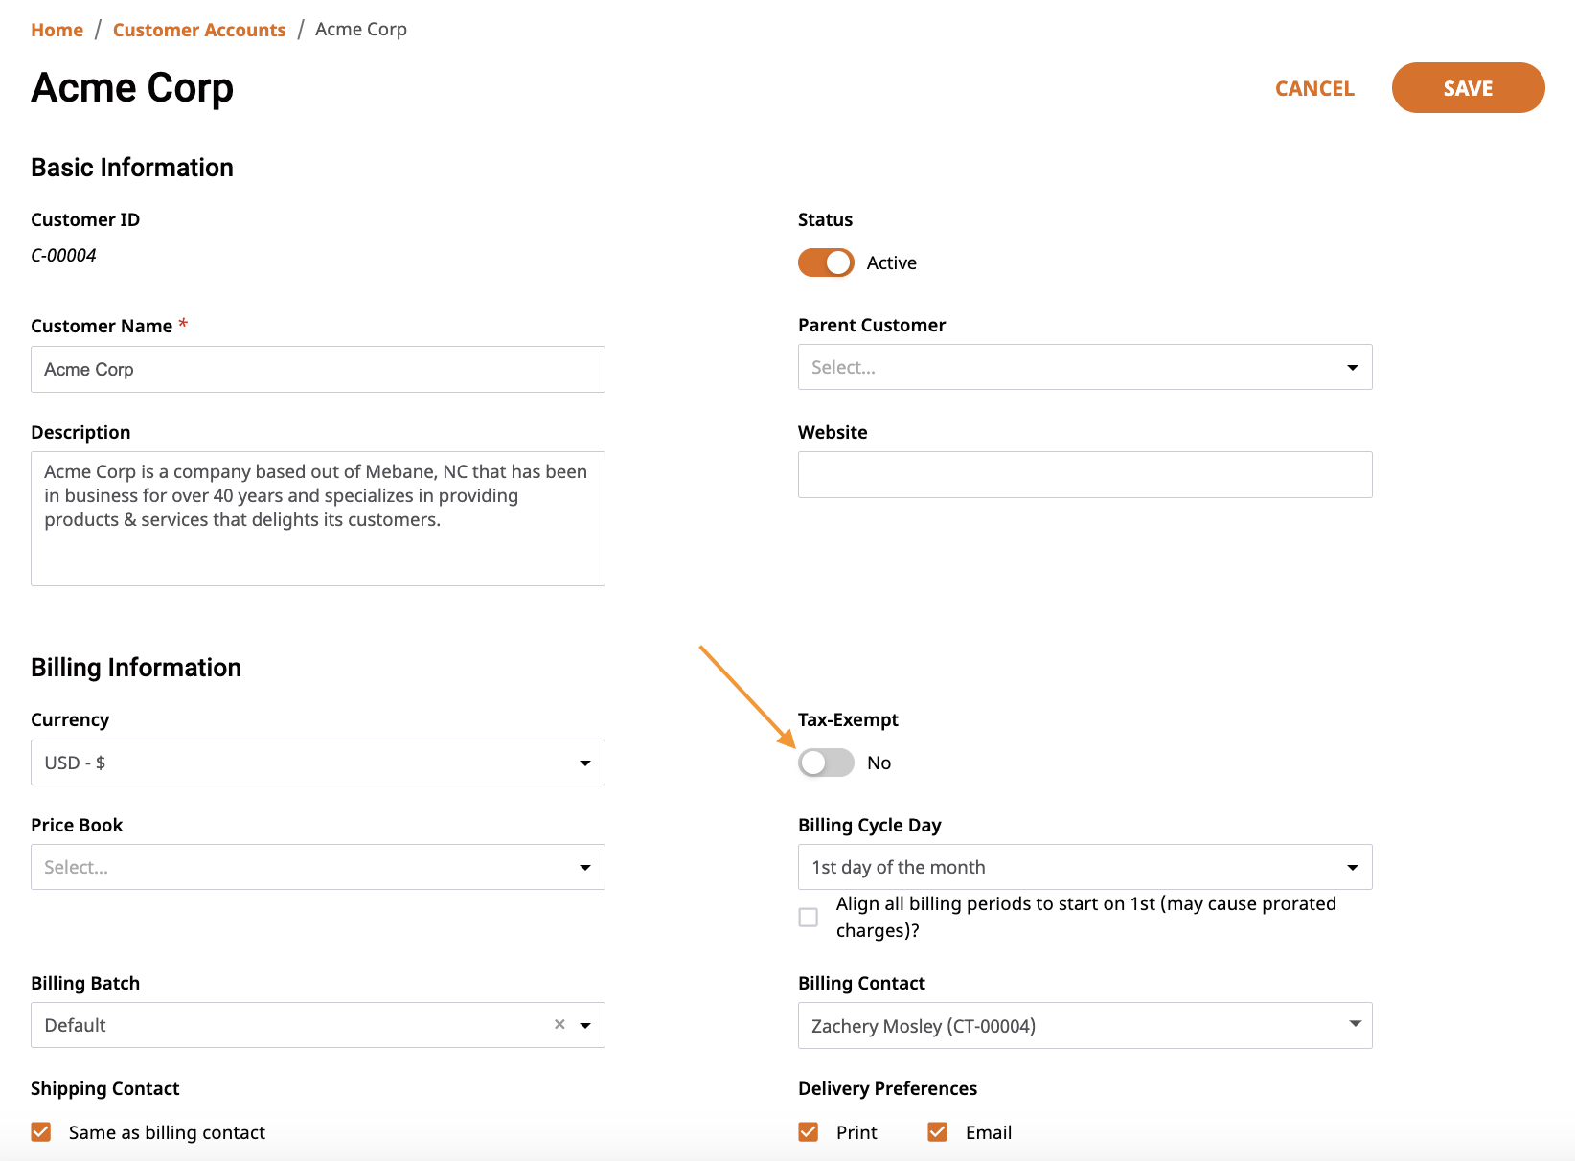Clear the Billing Batch Default selection
The width and height of the screenshot is (1575, 1161).
pyautogui.click(x=559, y=1025)
